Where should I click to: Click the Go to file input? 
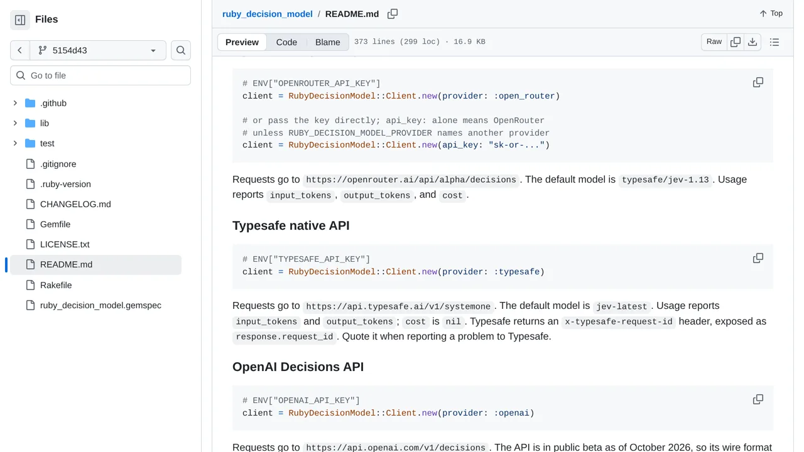pos(100,75)
